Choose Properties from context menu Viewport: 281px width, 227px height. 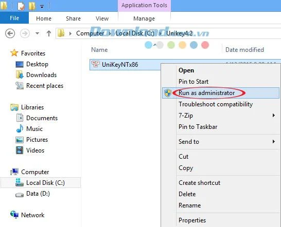(x=192, y=220)
